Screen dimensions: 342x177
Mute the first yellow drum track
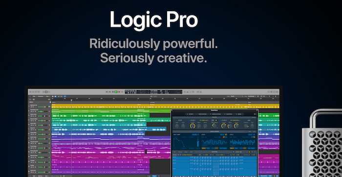(31, 107)
